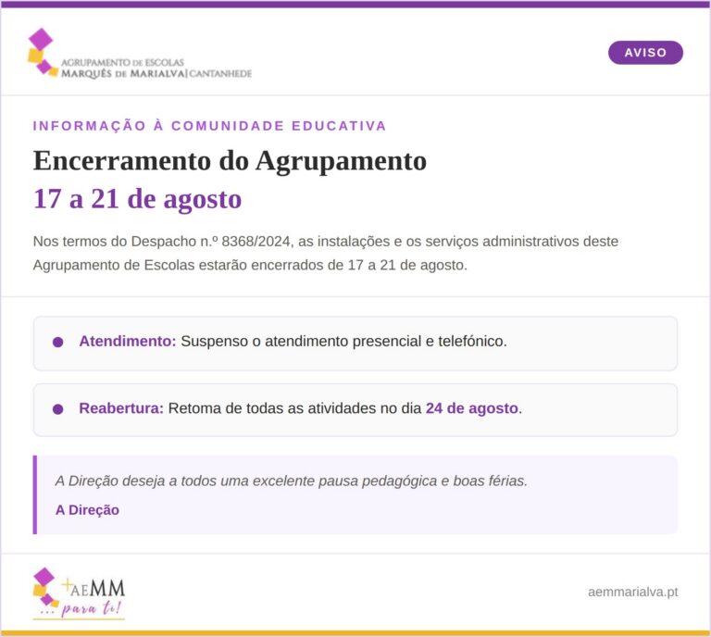Click the sentence 'A Direção deseja a todos...'
This screenshot has width=711, height=637.
pos(291,481)
